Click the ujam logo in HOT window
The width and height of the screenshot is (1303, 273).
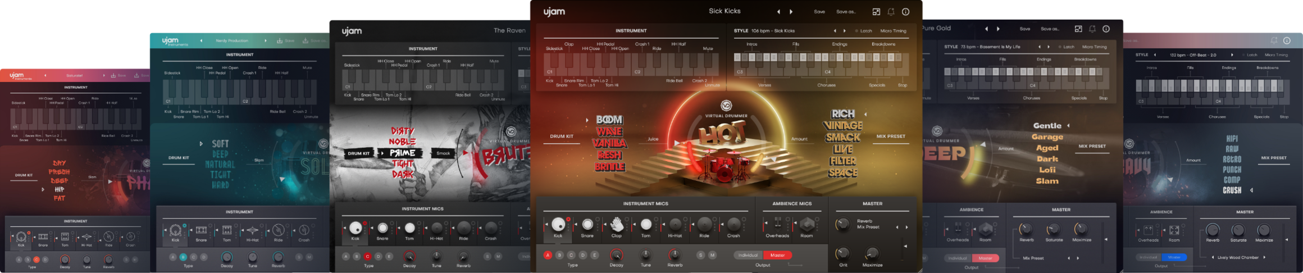point(554,12)
